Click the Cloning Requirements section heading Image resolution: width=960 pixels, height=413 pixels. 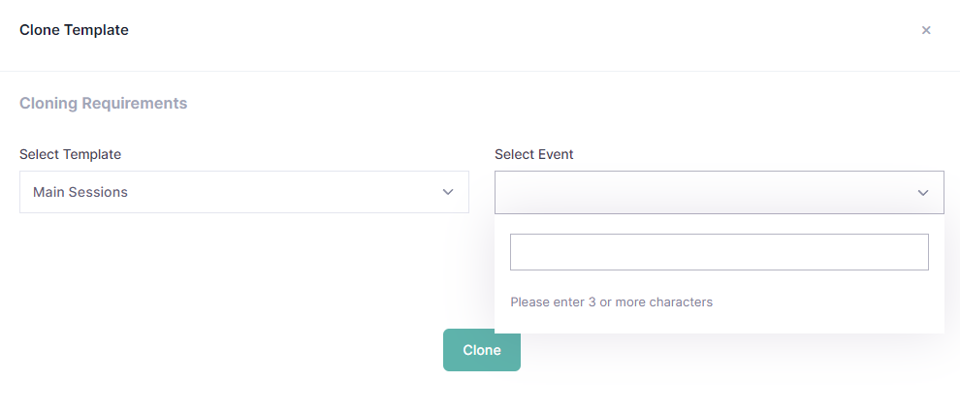tap(103, 103)
